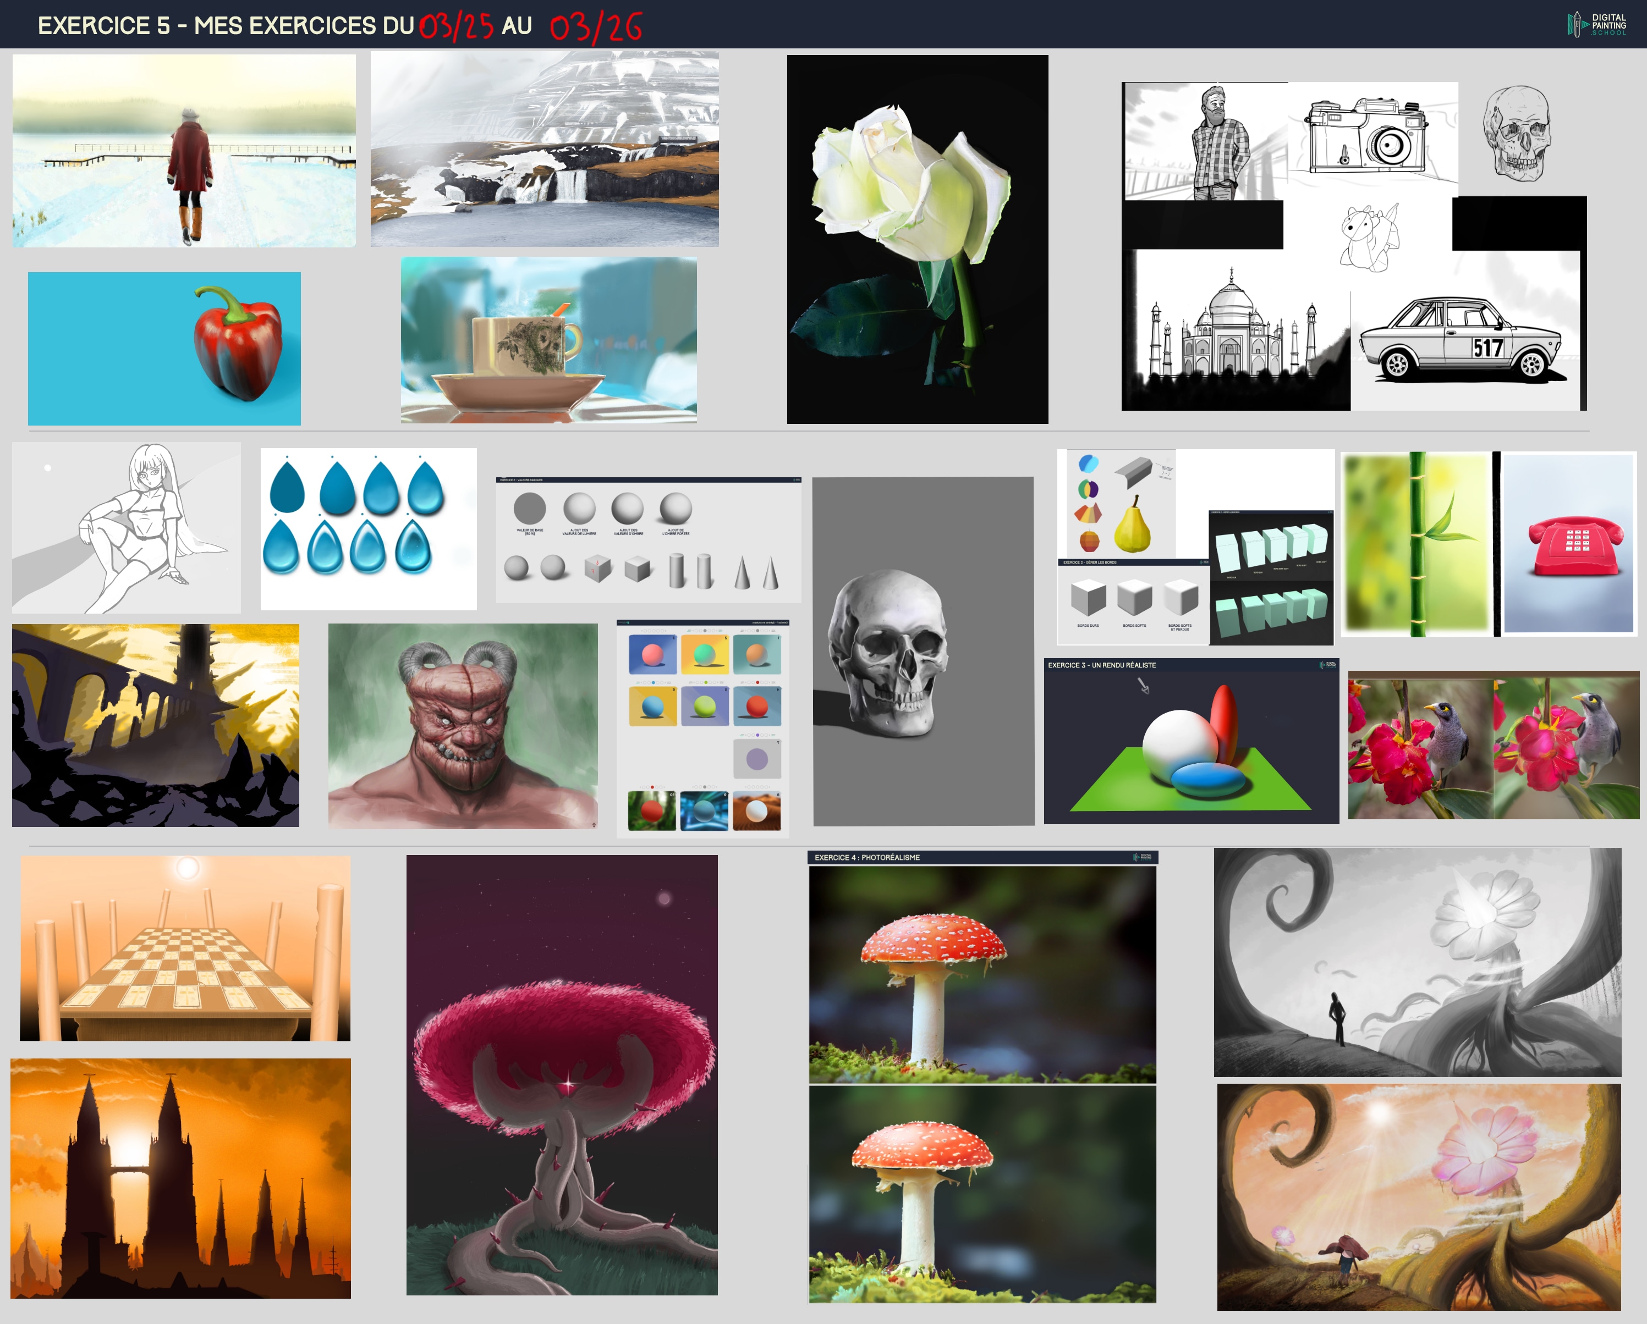Select the horned demon portrait

click(463, 725)
